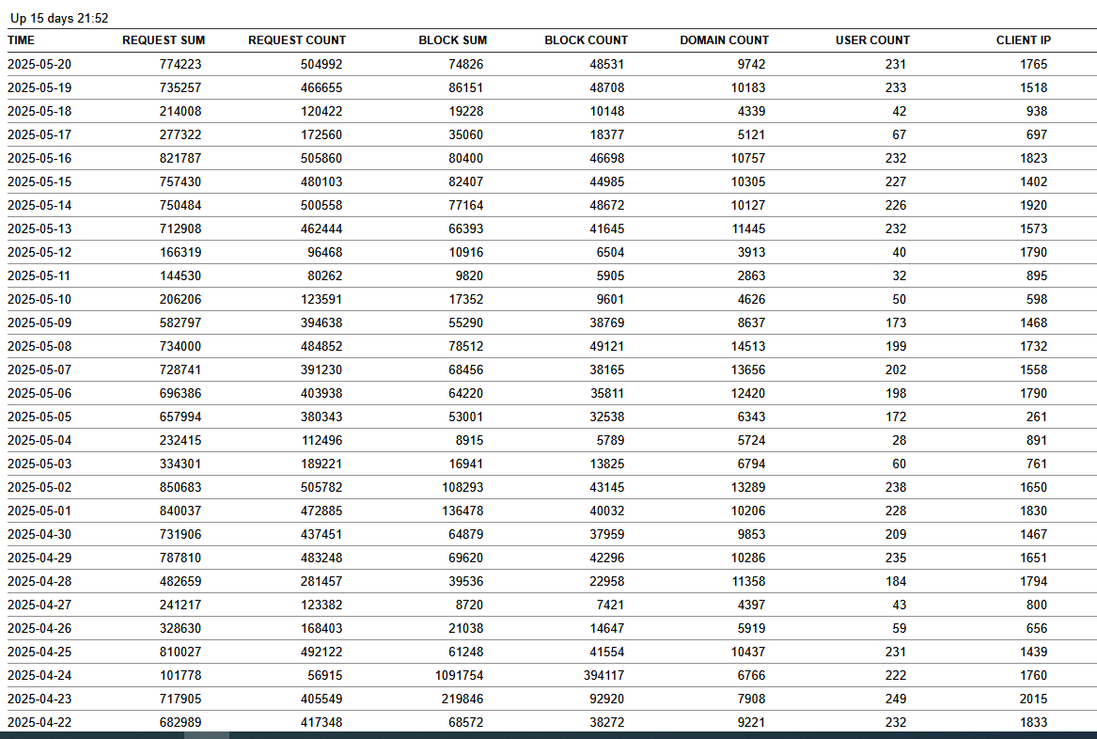Screen dimensions: 1097x739
Task: Sort by BLOCK COUNT header
Action: (x=586, y=40)
